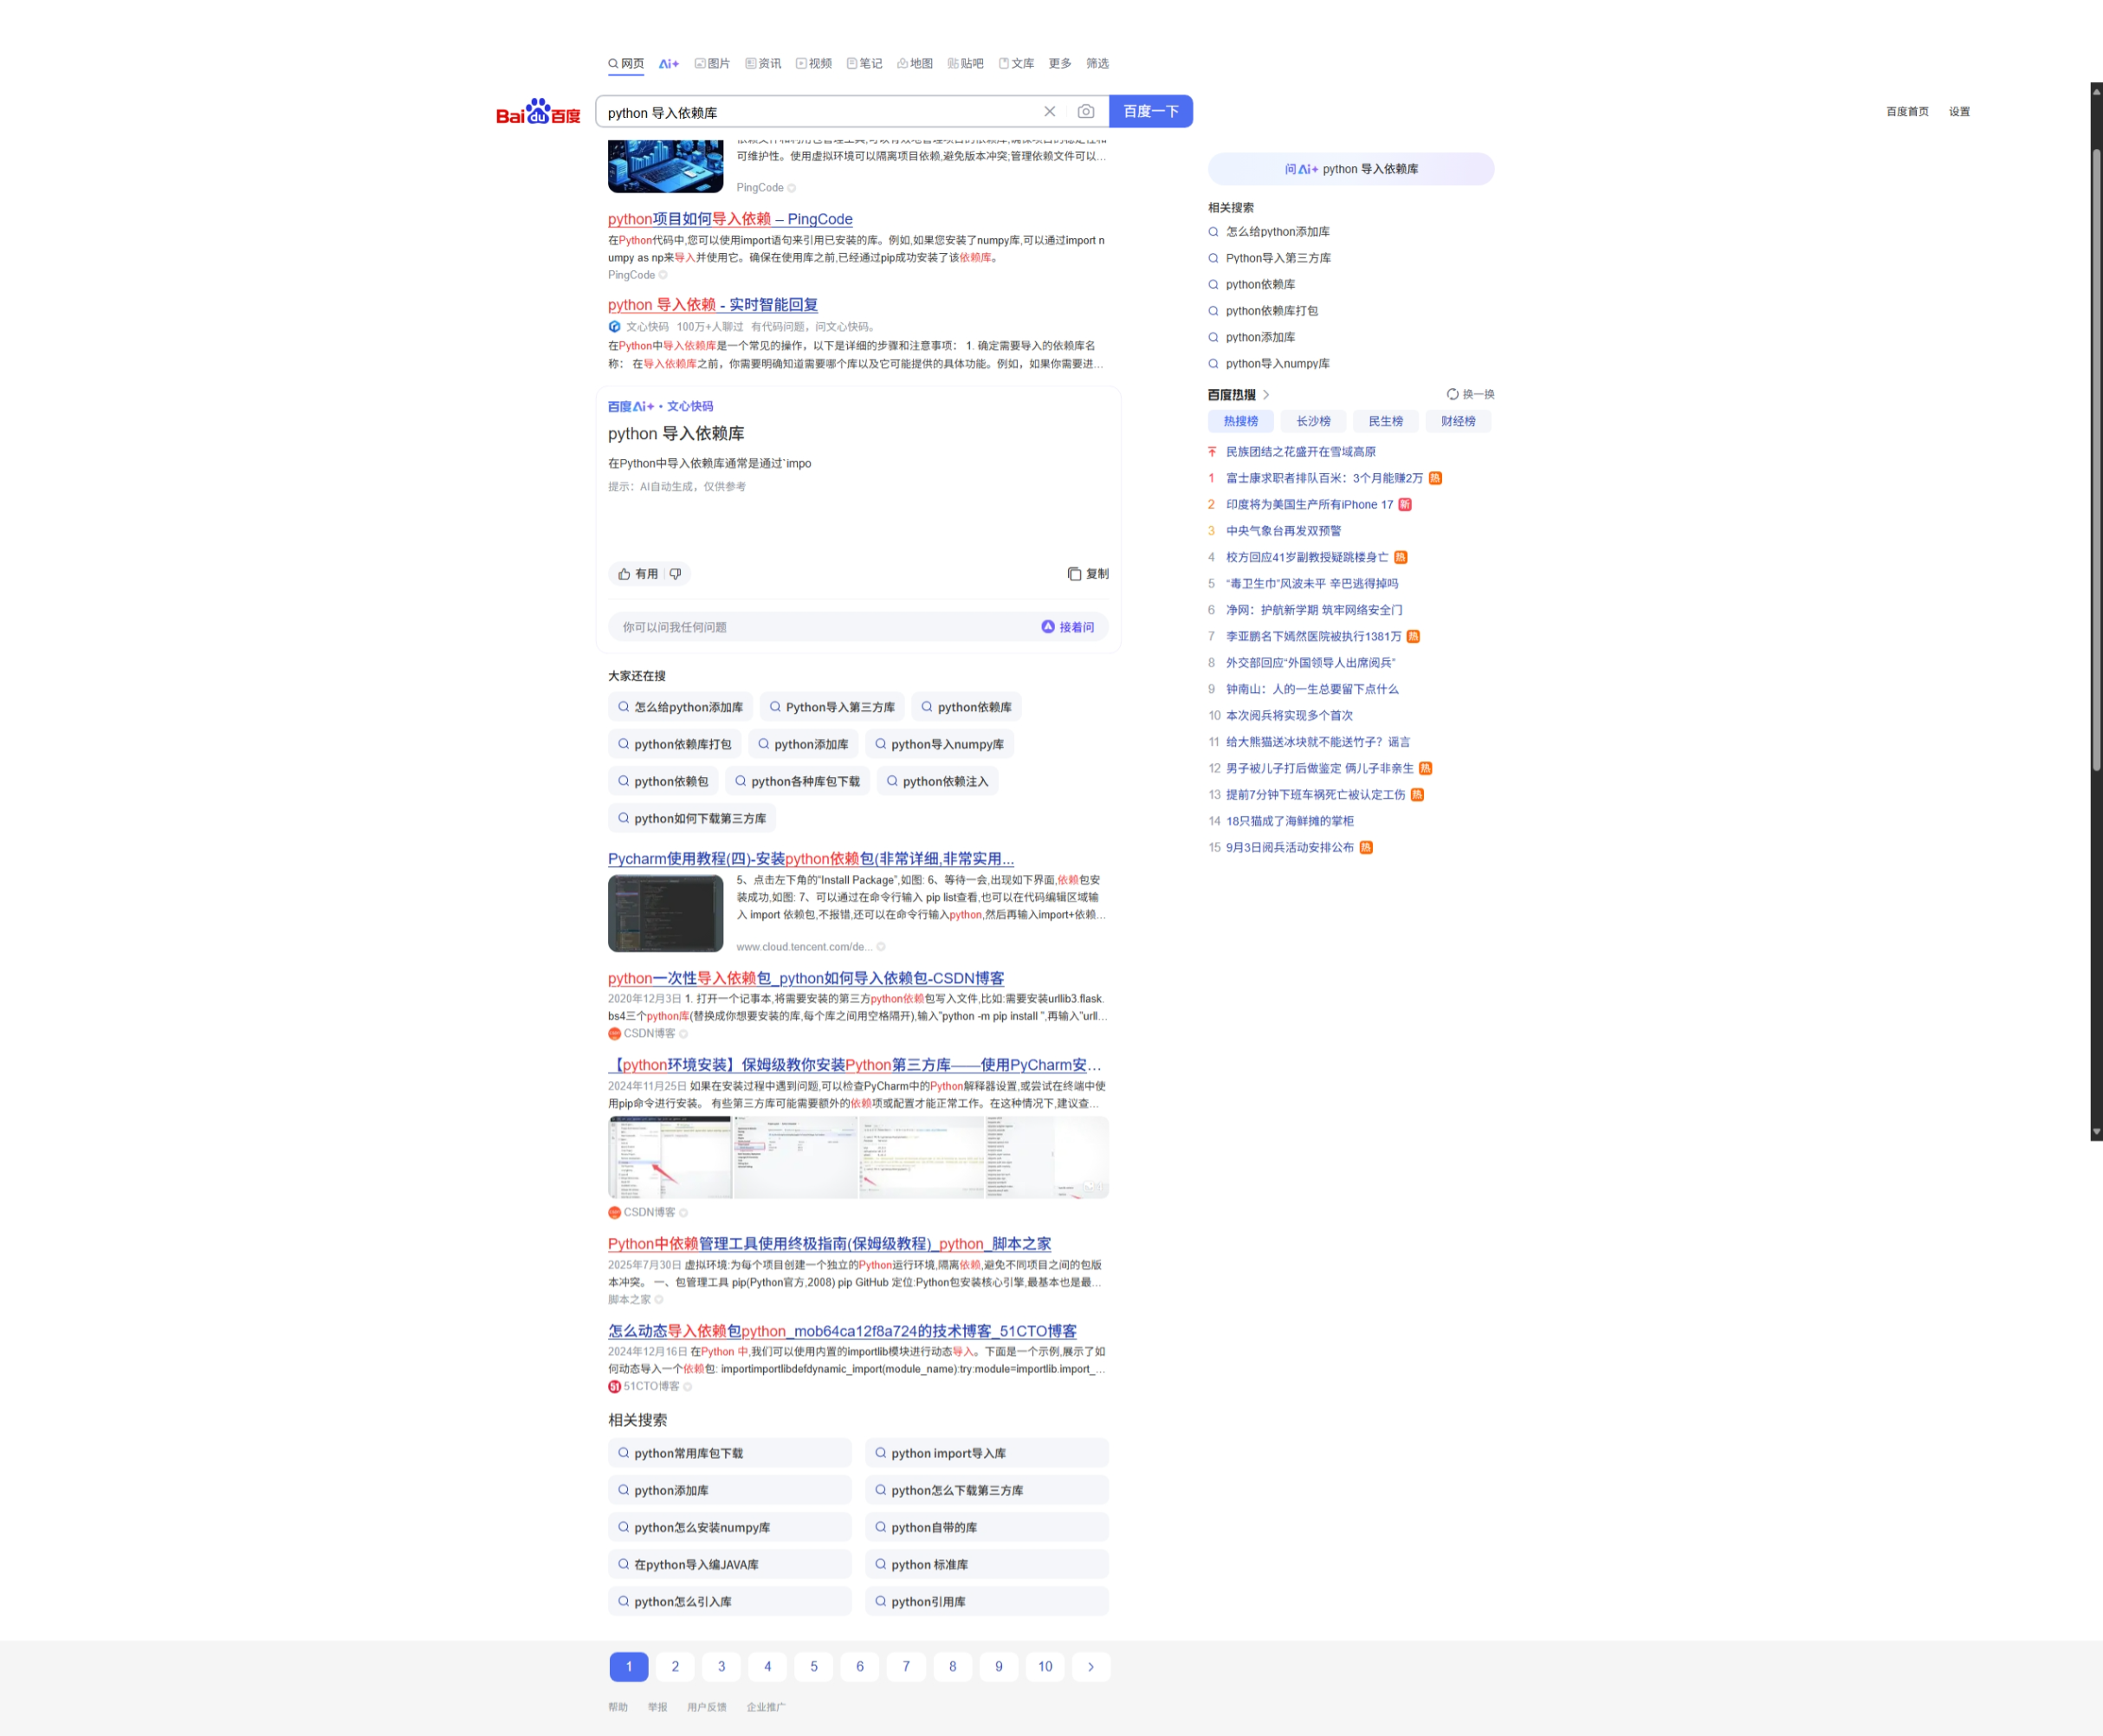Clear the search box with X icon
2103x1736 pixels.
click(x=1049, y=112)
